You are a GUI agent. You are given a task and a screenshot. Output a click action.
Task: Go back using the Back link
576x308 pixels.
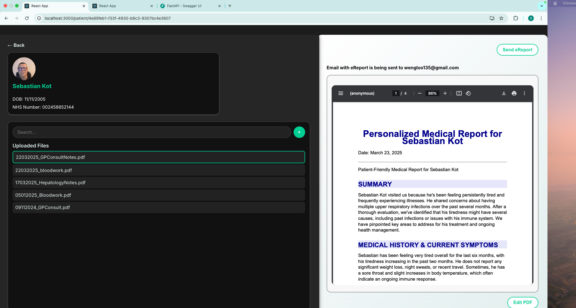(16, 45)
